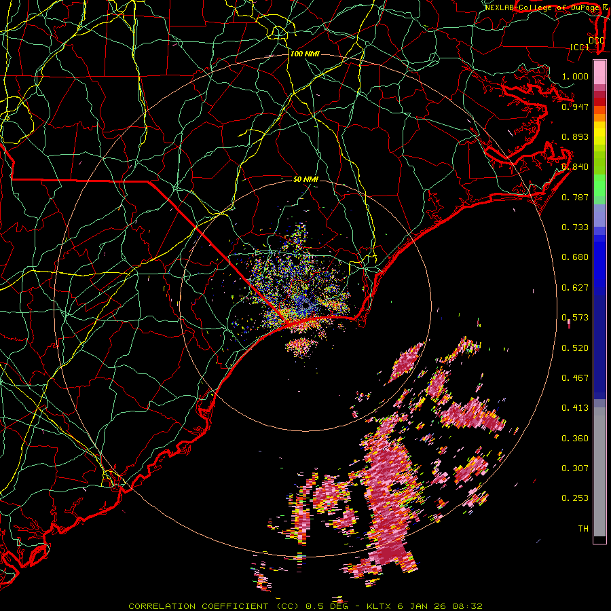This screenshot has width=611, height=611.
Task: Select the 0.413 scale value
Action: tap(575, 408)
